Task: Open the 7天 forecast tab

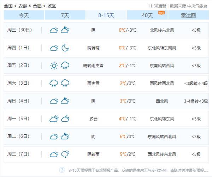Action: point(65,15)
